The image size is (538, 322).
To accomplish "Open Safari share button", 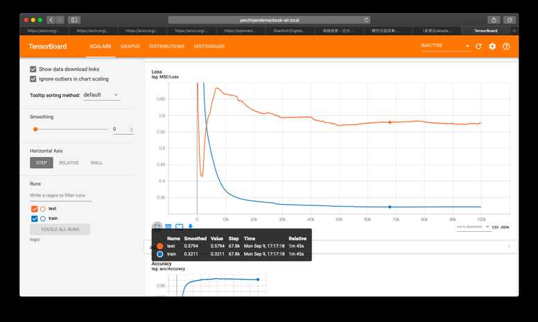I will [x=494, y=20].
